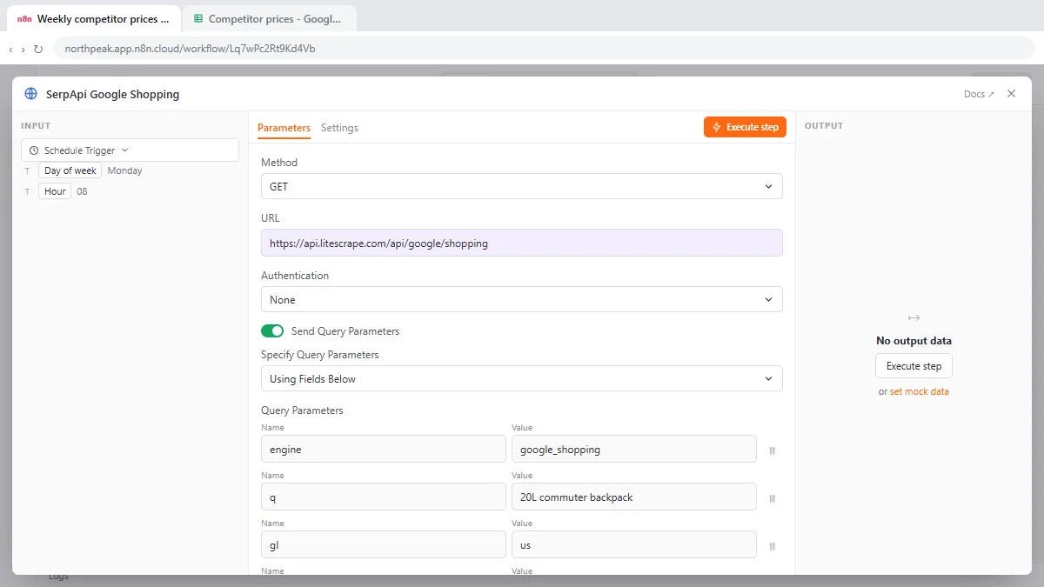Viewport: 1044px width, 587px height.
Task: Expand the Schedule Trigger input dropdown
Action: coord(130,150)
